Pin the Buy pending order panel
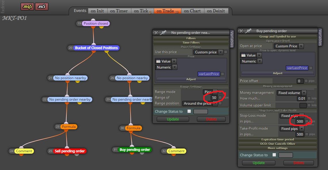This screenshot has width=328, height=170. click(x=248, y=31)
